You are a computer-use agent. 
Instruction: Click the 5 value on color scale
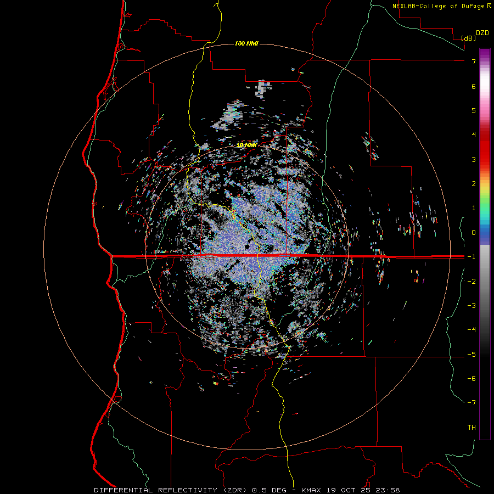[x=474, y=110]
